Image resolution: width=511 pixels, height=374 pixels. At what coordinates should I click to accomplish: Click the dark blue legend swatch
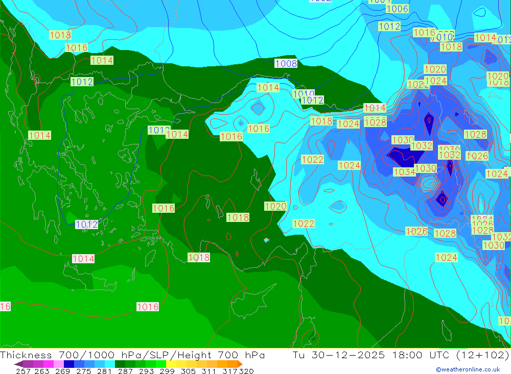pyautogui.click(x=69, y=364)
